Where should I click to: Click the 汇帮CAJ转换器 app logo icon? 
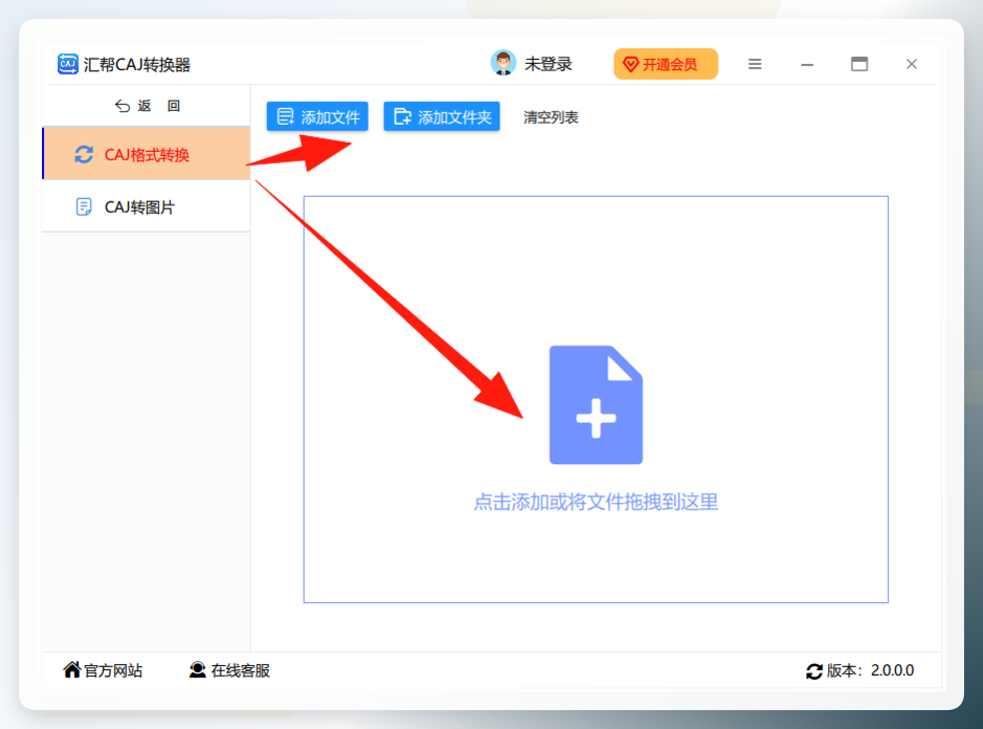pyautogui.click(x=68, y=64)
